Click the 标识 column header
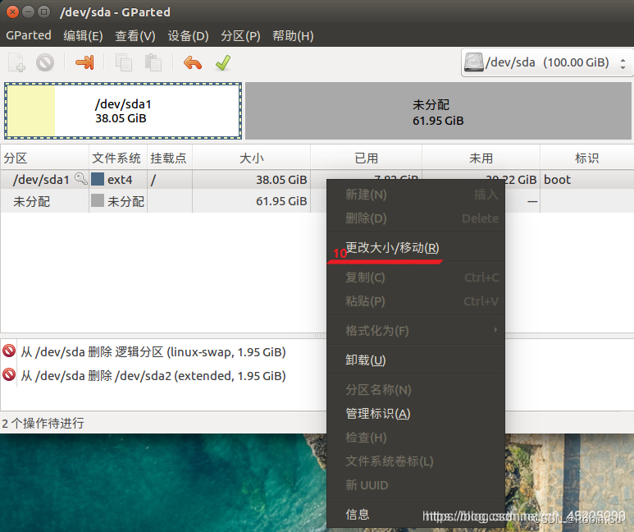The height and width of the screenshot is (532, 634). (586, 158)
